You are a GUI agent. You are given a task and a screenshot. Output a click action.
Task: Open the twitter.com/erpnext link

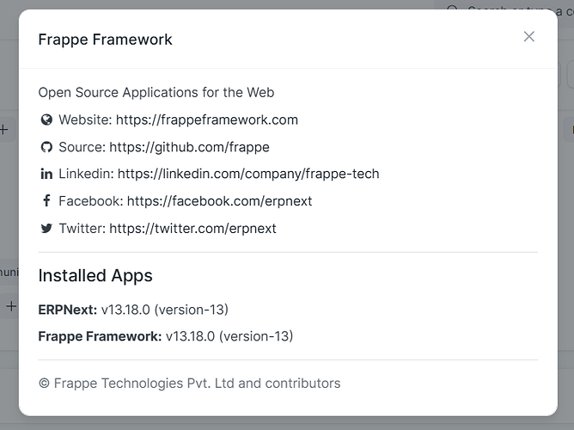click(x=192, y=229)
